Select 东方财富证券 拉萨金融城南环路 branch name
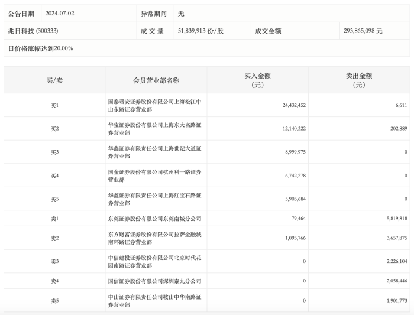Viewport: 414px width, 315px height. 154,238
